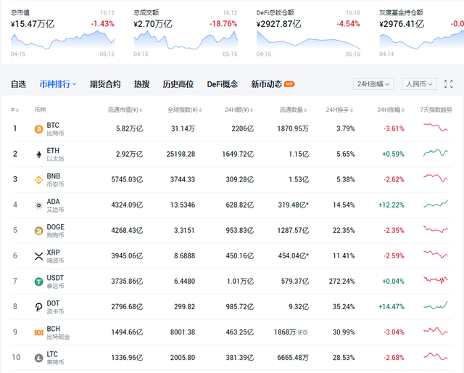The width and height of the screenshot is (464, 373).
Task: Switch to the 新币动态 tab
Action: click(x=266, y=84)
